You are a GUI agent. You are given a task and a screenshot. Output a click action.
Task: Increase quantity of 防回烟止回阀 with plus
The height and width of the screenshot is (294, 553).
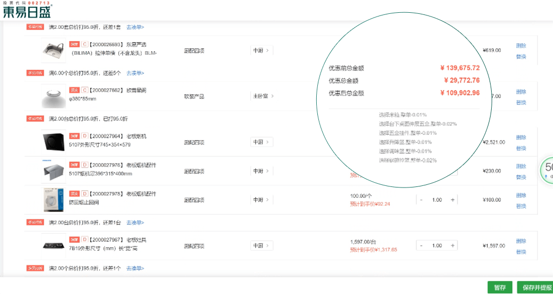[453, 200]
